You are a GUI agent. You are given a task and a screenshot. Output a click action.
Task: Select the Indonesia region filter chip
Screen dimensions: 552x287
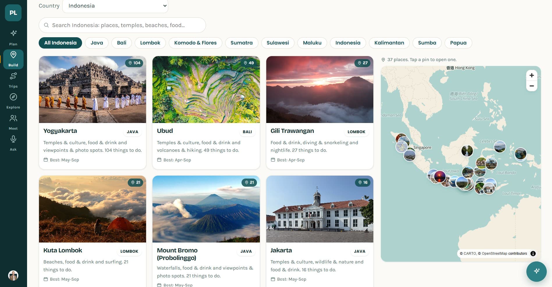point(348,43)
